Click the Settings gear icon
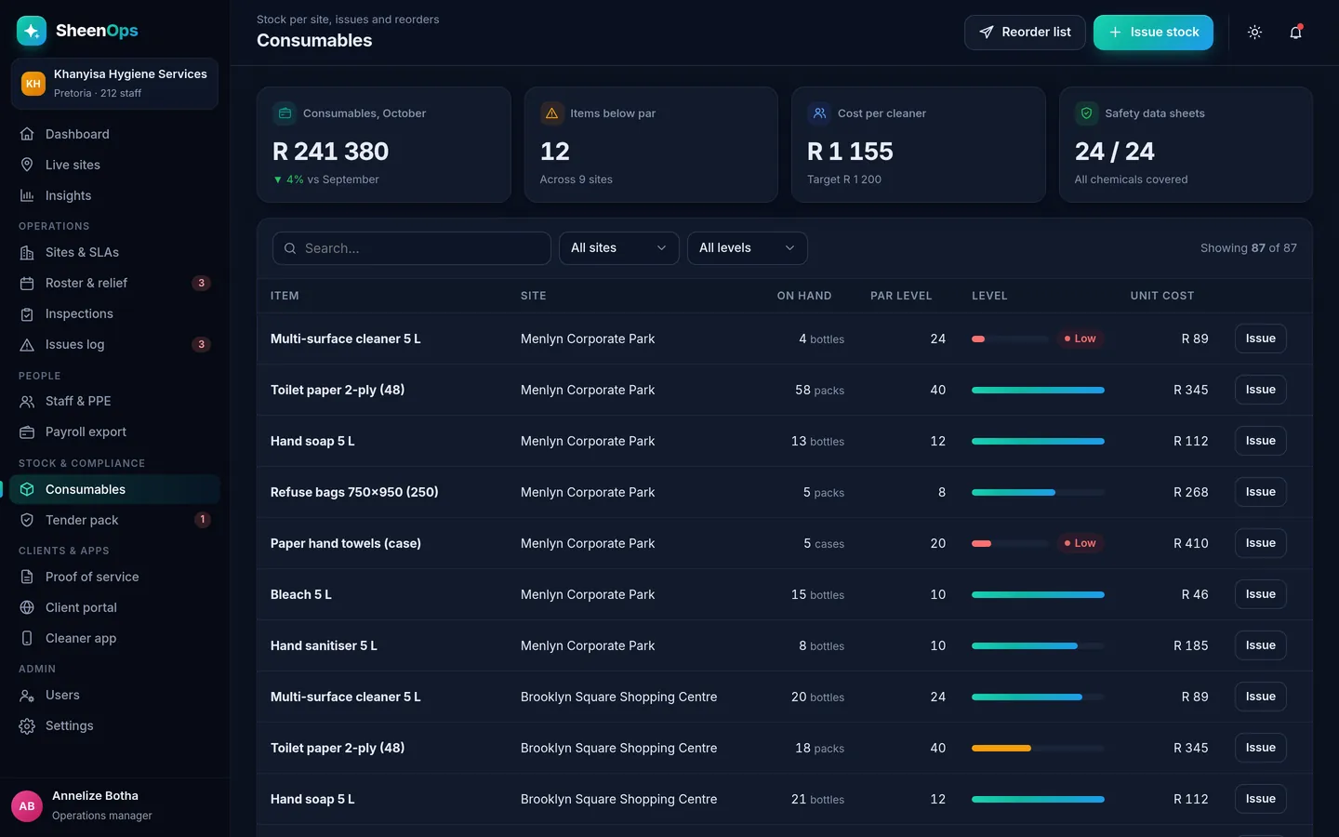Image resolution: width=1339 pixels, height=837 pixels. tap(27, 725)
